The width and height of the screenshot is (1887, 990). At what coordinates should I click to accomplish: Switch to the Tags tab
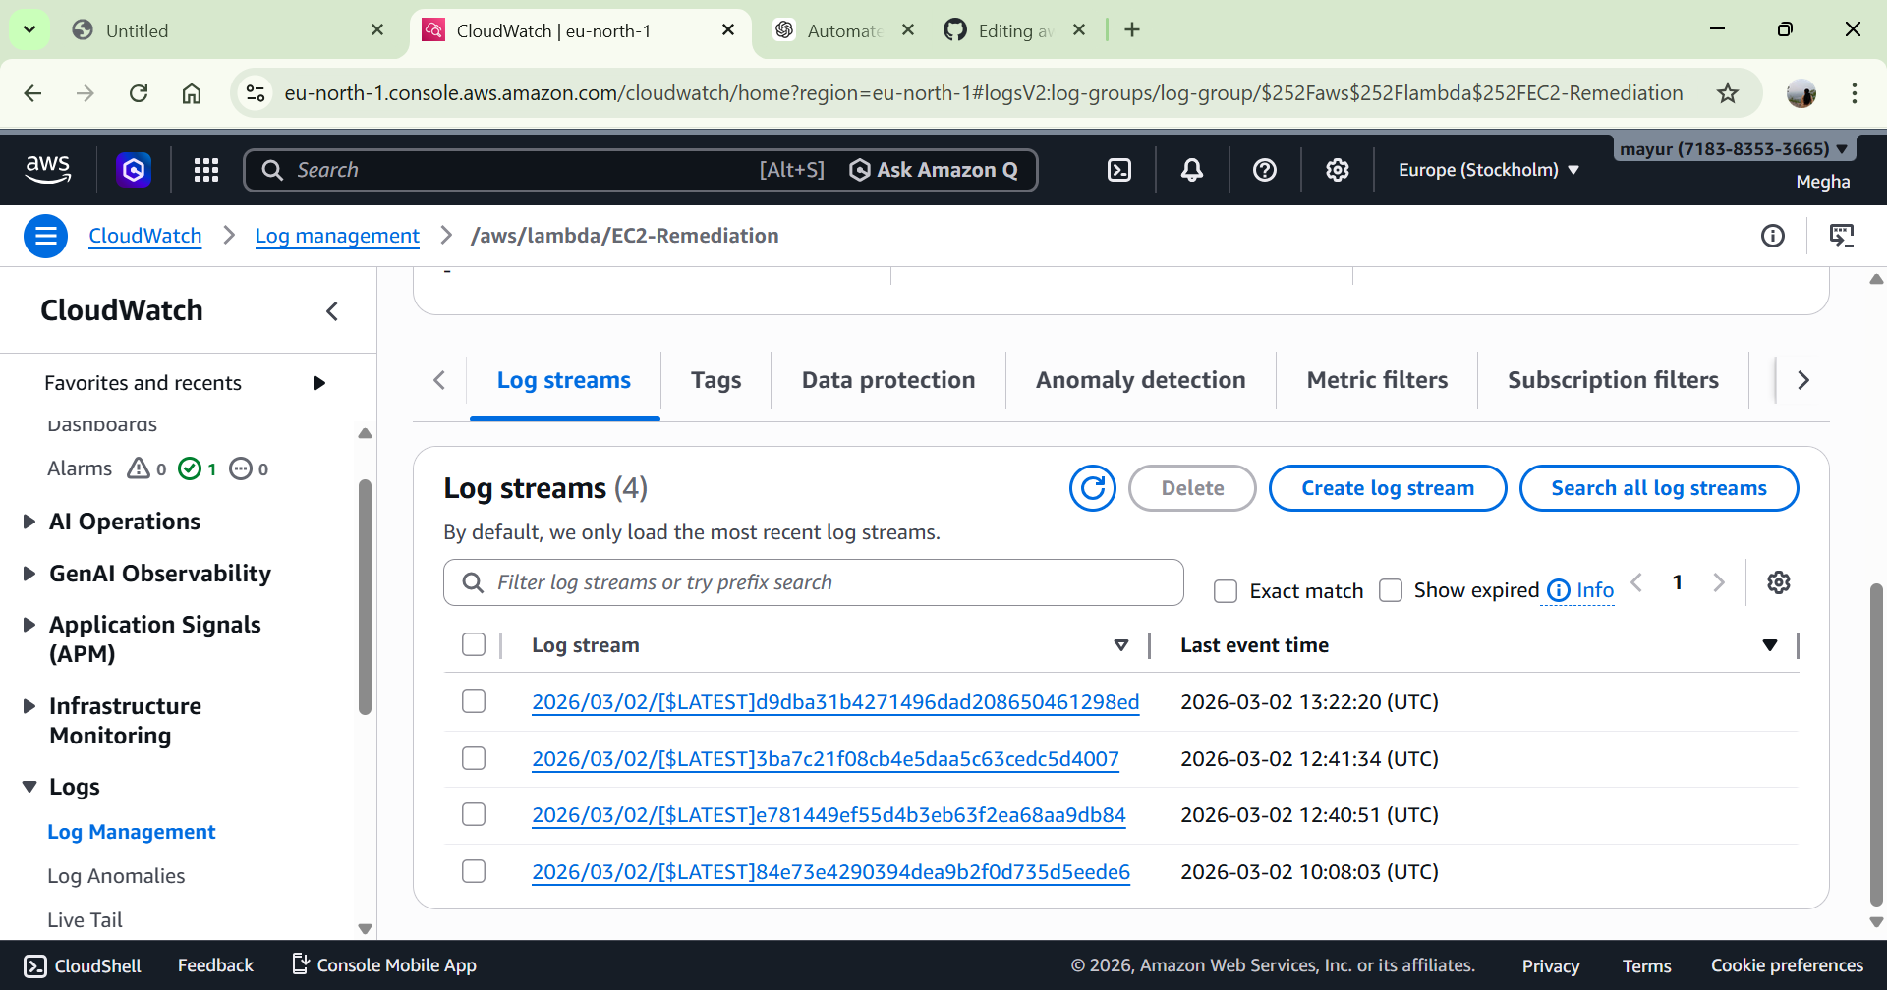point(716,380)
